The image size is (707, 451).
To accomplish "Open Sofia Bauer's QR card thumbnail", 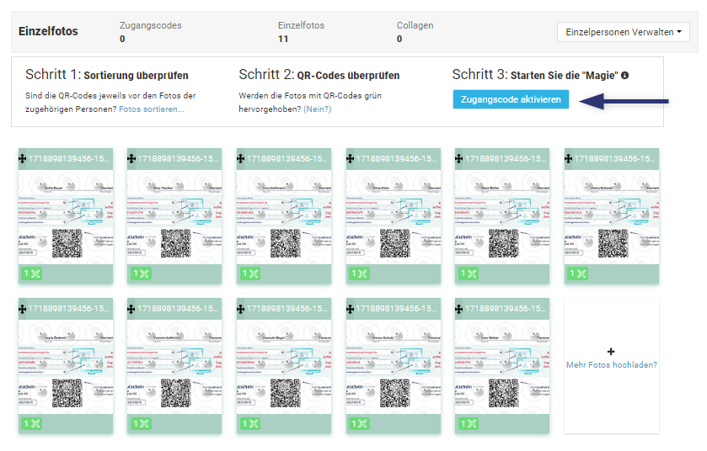I will click(x=66, y=217).
